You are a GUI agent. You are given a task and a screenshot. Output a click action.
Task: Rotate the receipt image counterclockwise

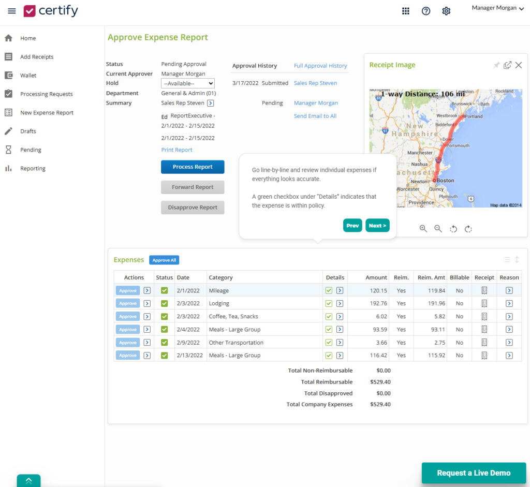point(453,228)
